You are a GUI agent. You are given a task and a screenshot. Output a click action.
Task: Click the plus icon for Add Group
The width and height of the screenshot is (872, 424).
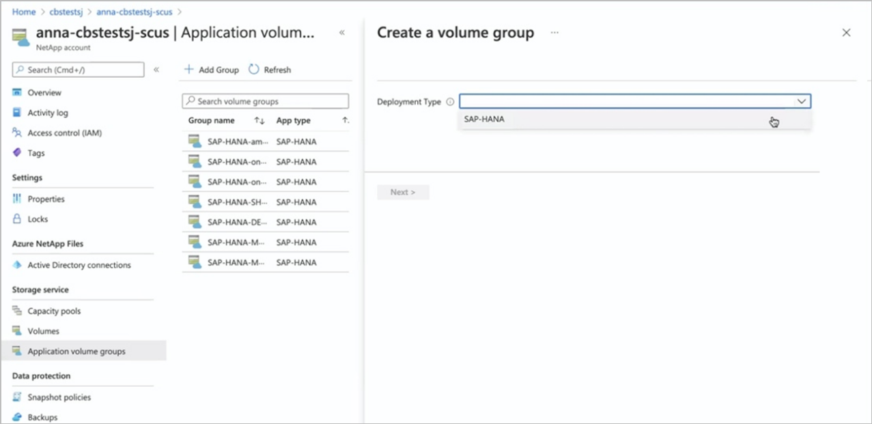[x=190, y=70]
